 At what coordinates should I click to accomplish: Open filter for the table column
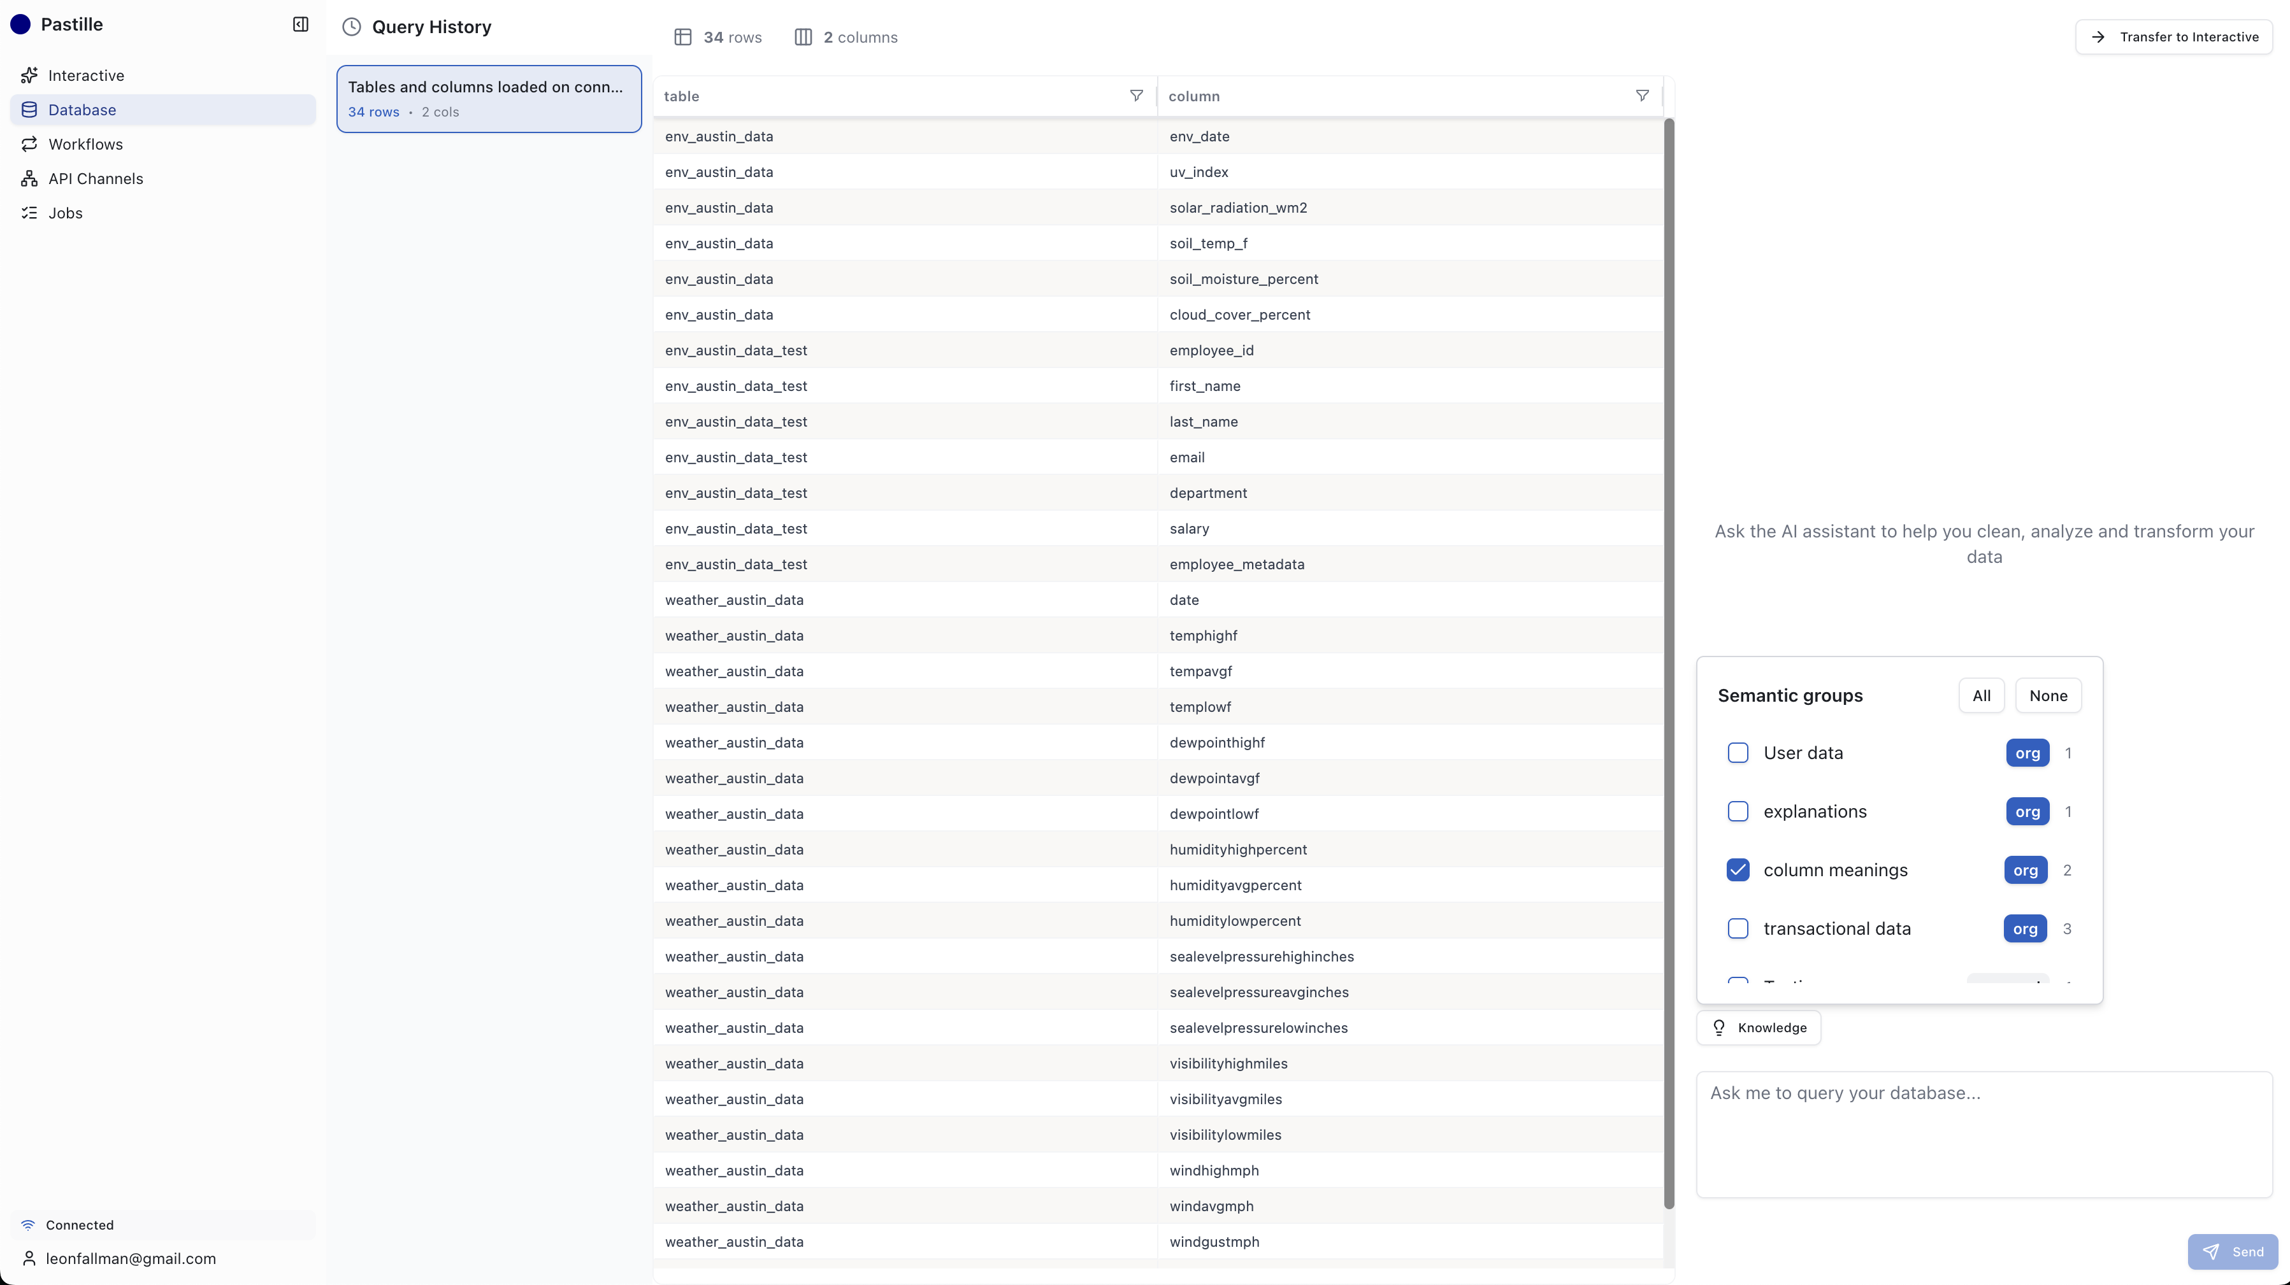tap(1136, 96)
